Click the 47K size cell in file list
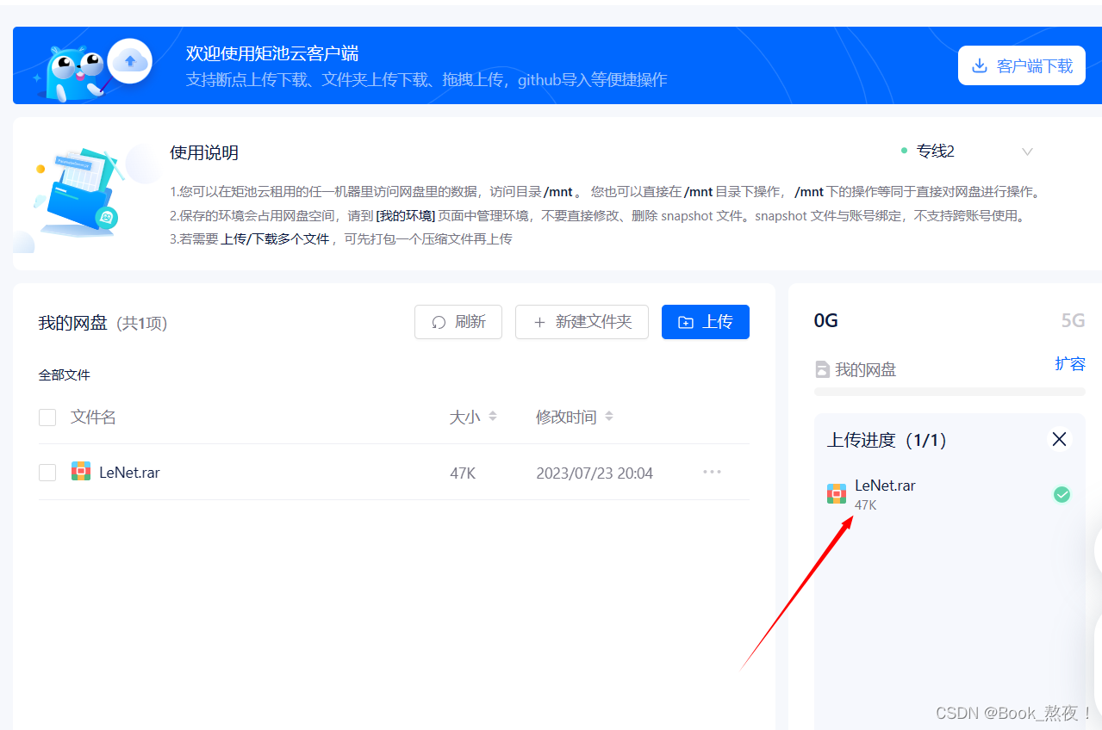The width and height of the screenshot is (1102, 730). pos(464,473)
